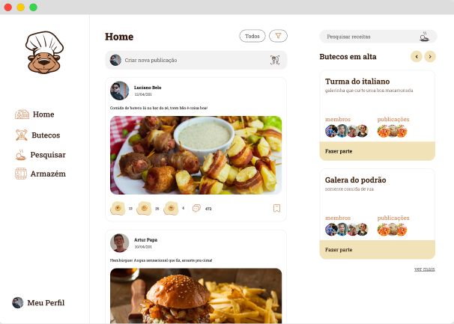Click the second egg reaction on the post
This screenshot has height=324, width=454.
point(144,208)
